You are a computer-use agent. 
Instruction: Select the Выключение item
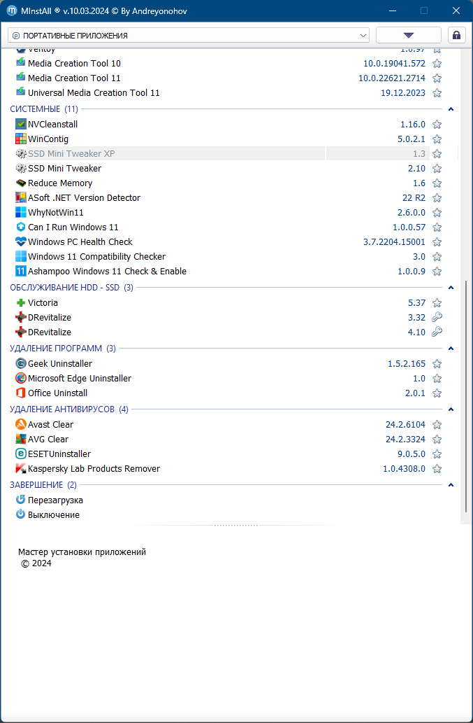click(53, 515)
